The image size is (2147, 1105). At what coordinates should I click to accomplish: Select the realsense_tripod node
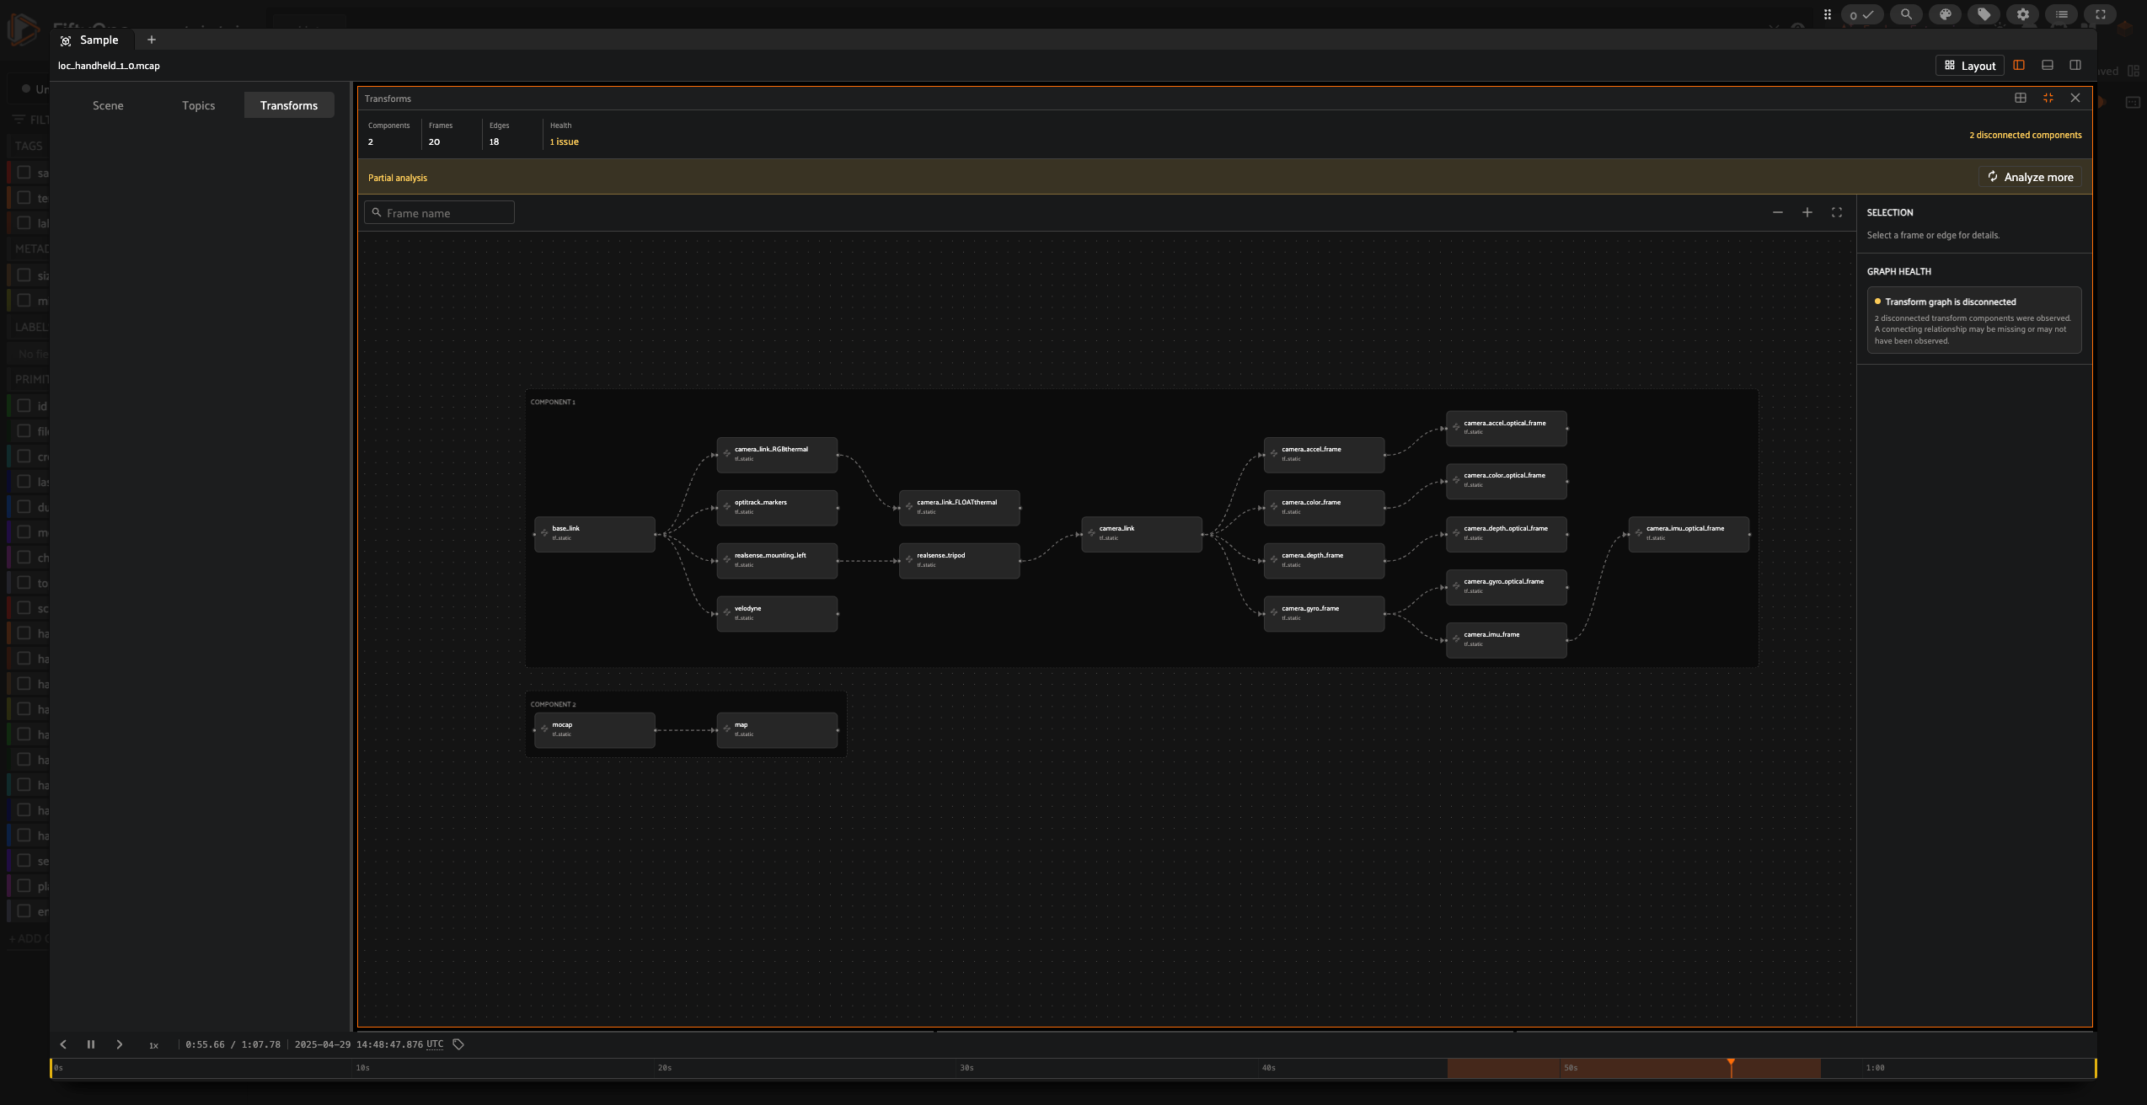tap(959, 561)
